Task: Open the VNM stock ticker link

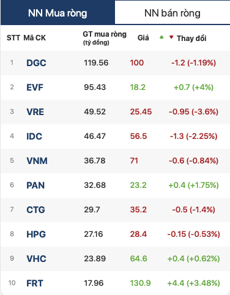Action: click(x=37, y=161)
